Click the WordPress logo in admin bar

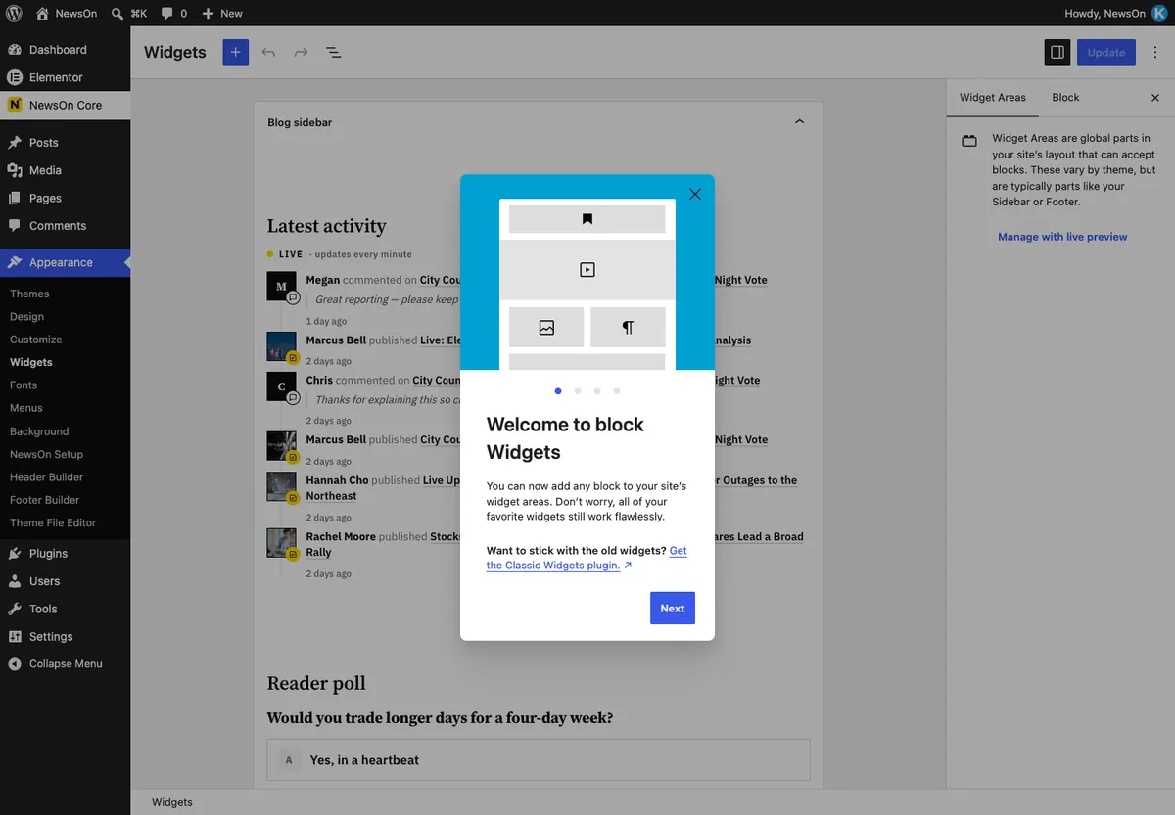click(14, 14)
